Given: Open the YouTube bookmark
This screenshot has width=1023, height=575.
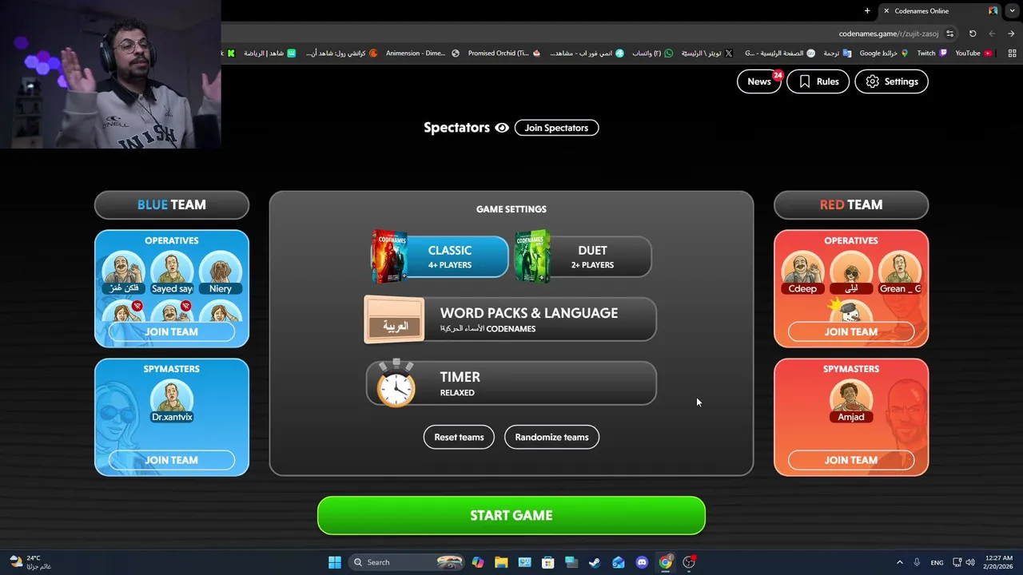Looking at the screenshot, I should (x=973, y=54).
